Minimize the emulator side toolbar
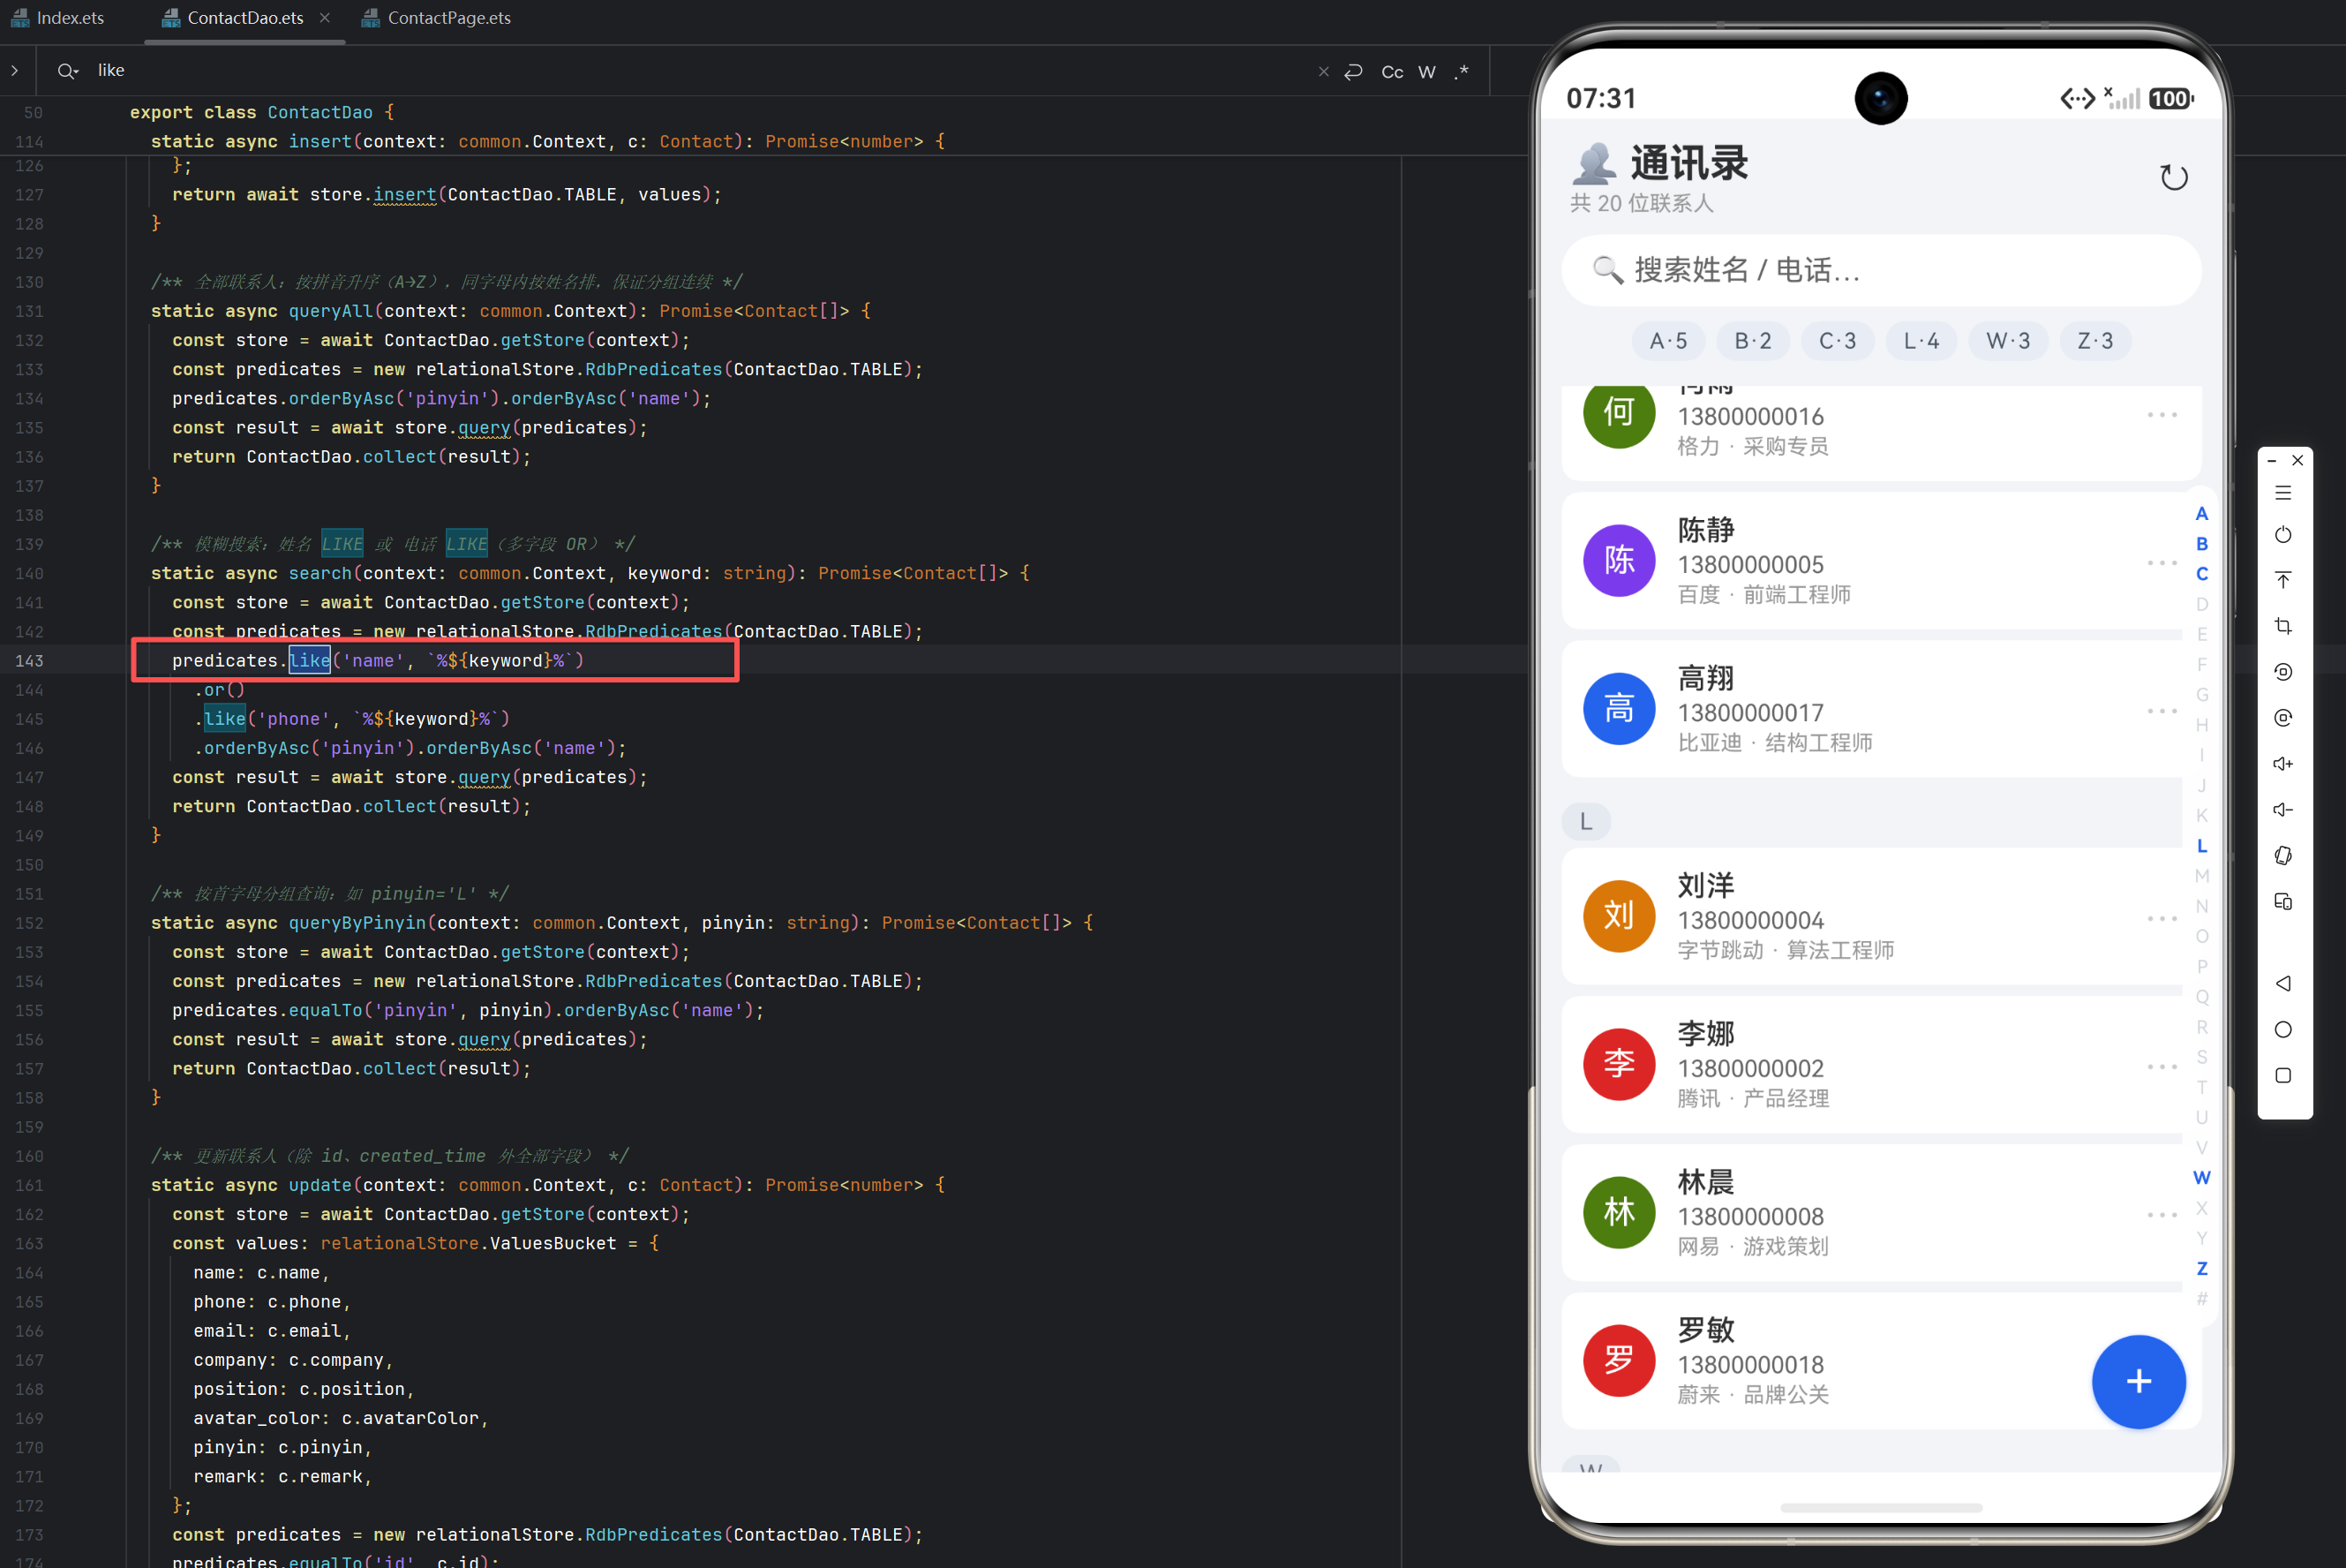Image resolution: width=2346 pixels, height=1568 pixels. click(x=2272, y=461)
